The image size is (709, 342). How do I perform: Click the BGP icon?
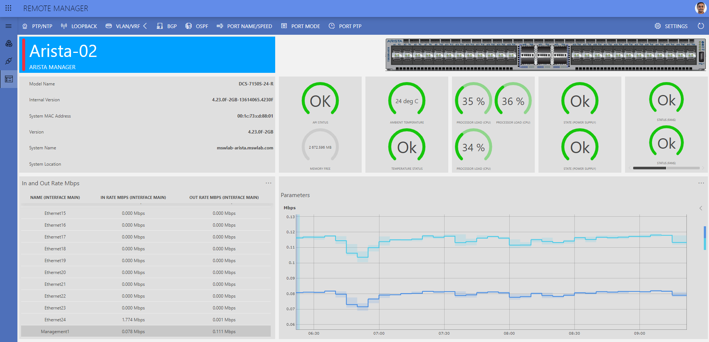(160, 26)
